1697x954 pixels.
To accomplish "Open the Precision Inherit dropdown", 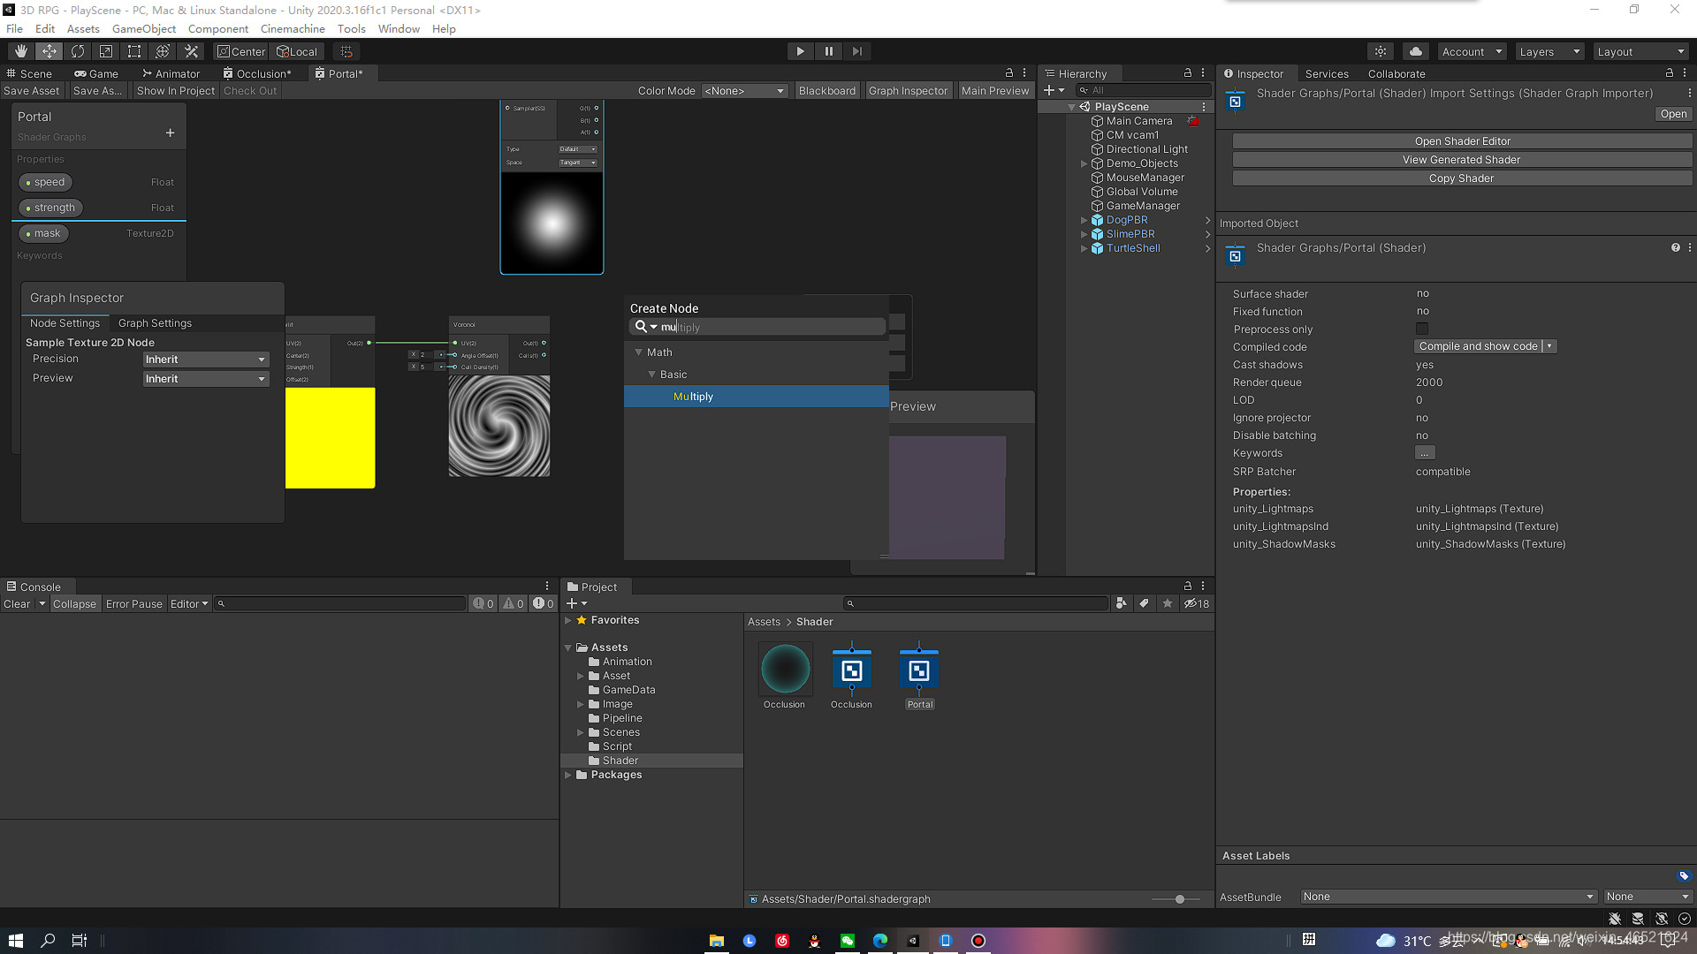I will click(205, 360).
